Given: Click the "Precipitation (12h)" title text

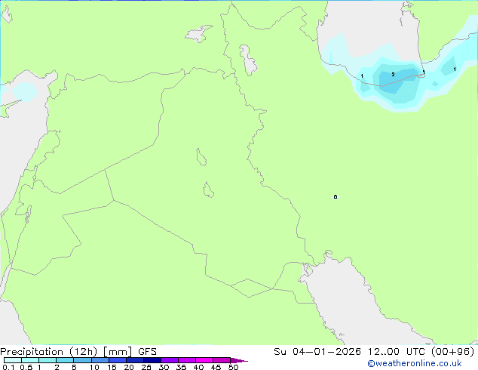Looking at the screenshot, I should (x=48, y=352).
